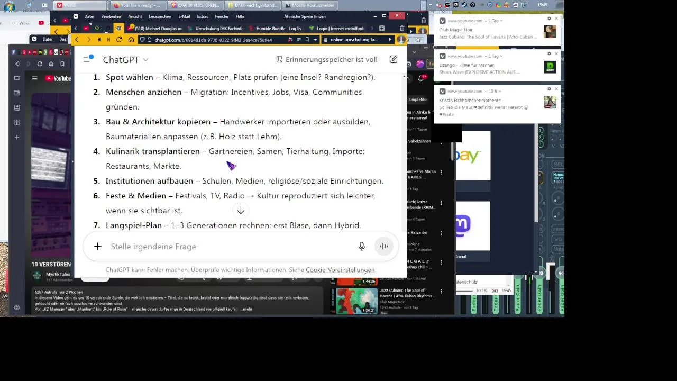This screenshot has height=381, width=677.
Task: Open the Extras menu
Action: pos(203,17)
